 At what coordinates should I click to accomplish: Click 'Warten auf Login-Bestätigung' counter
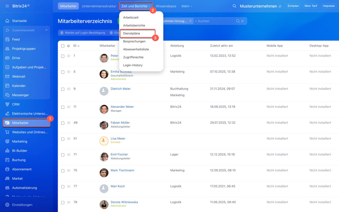(83, 33)
